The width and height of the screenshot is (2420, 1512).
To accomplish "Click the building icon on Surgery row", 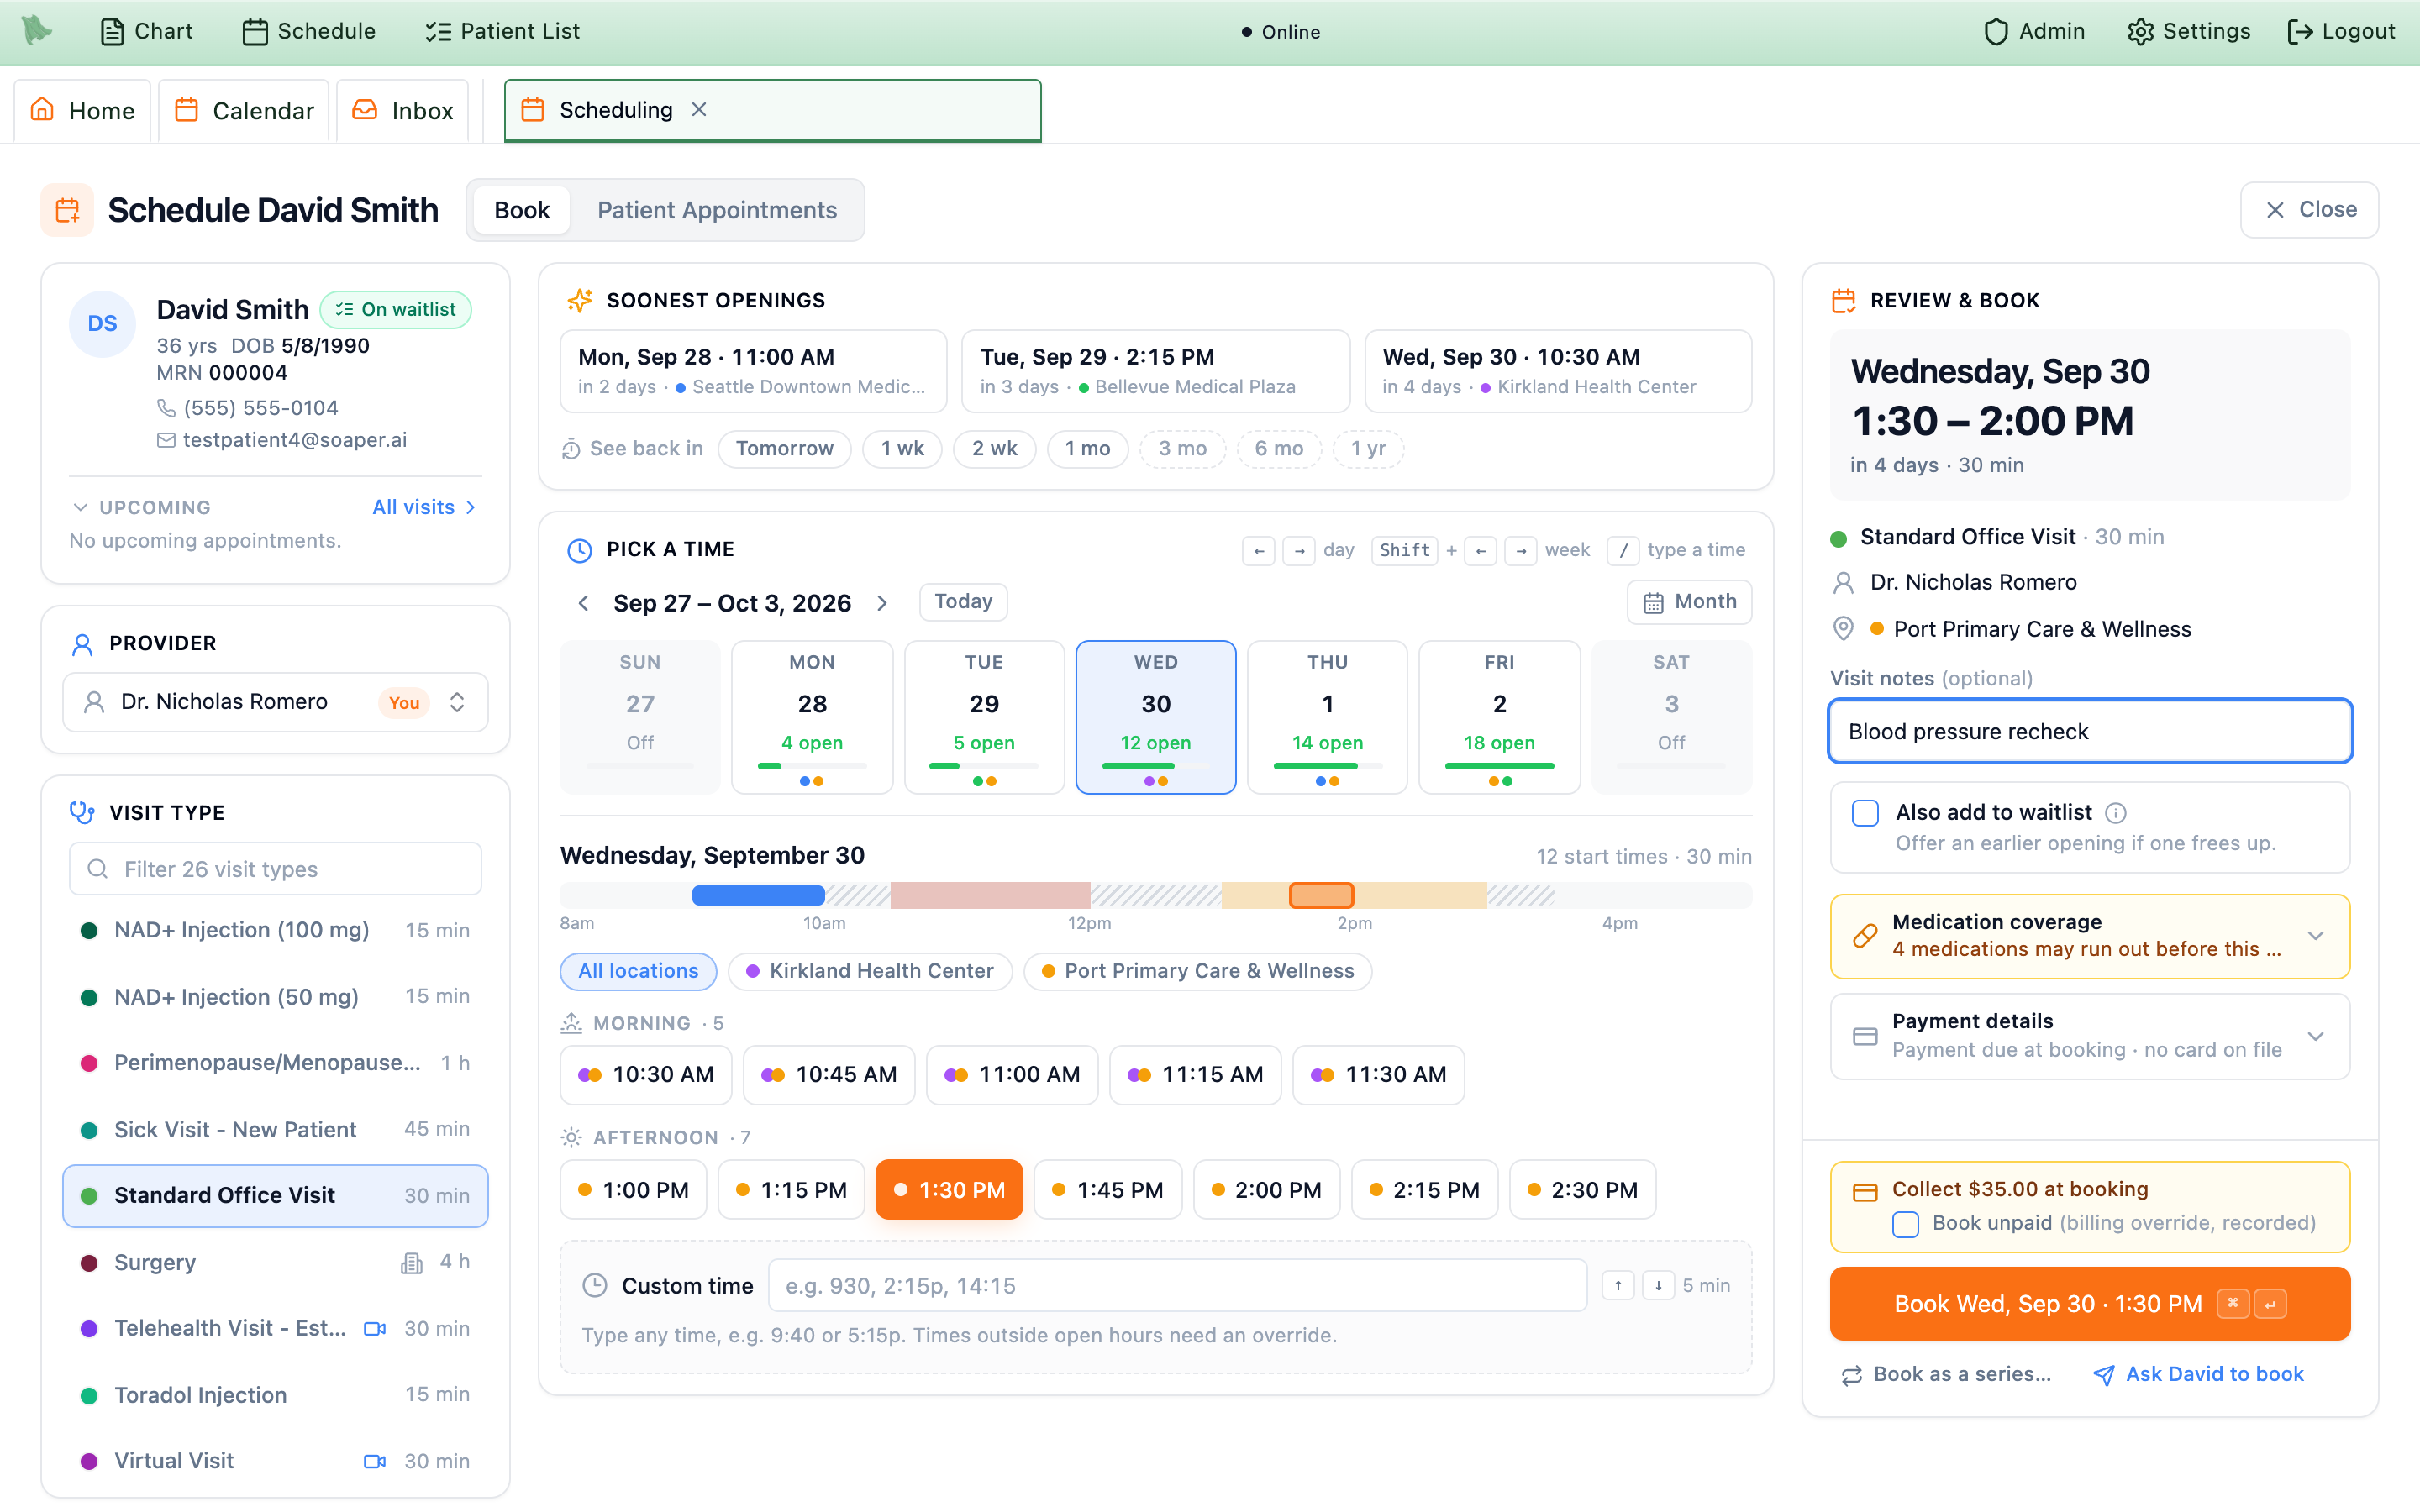I will [x=412, y=1263].
